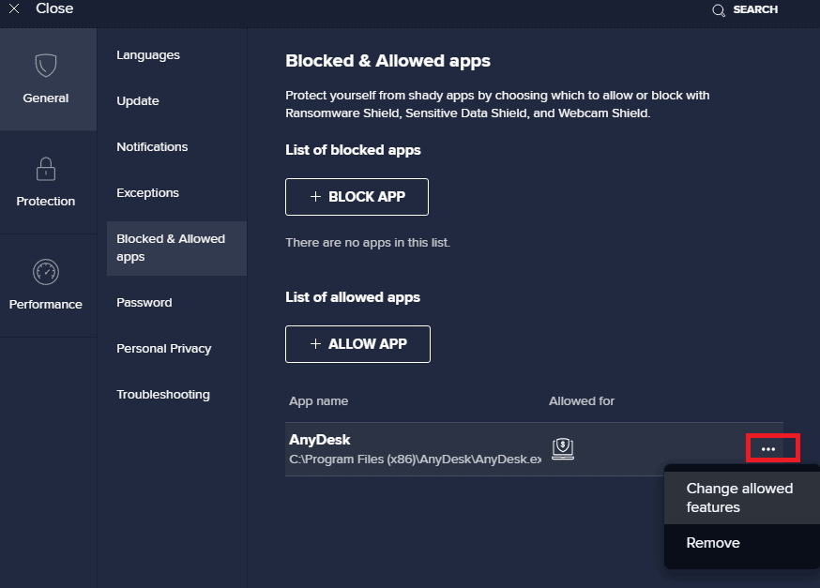Open the three-dots menu for AnyDesk
The width and height of the screenshot is (820, 588).
coord(768,449)
